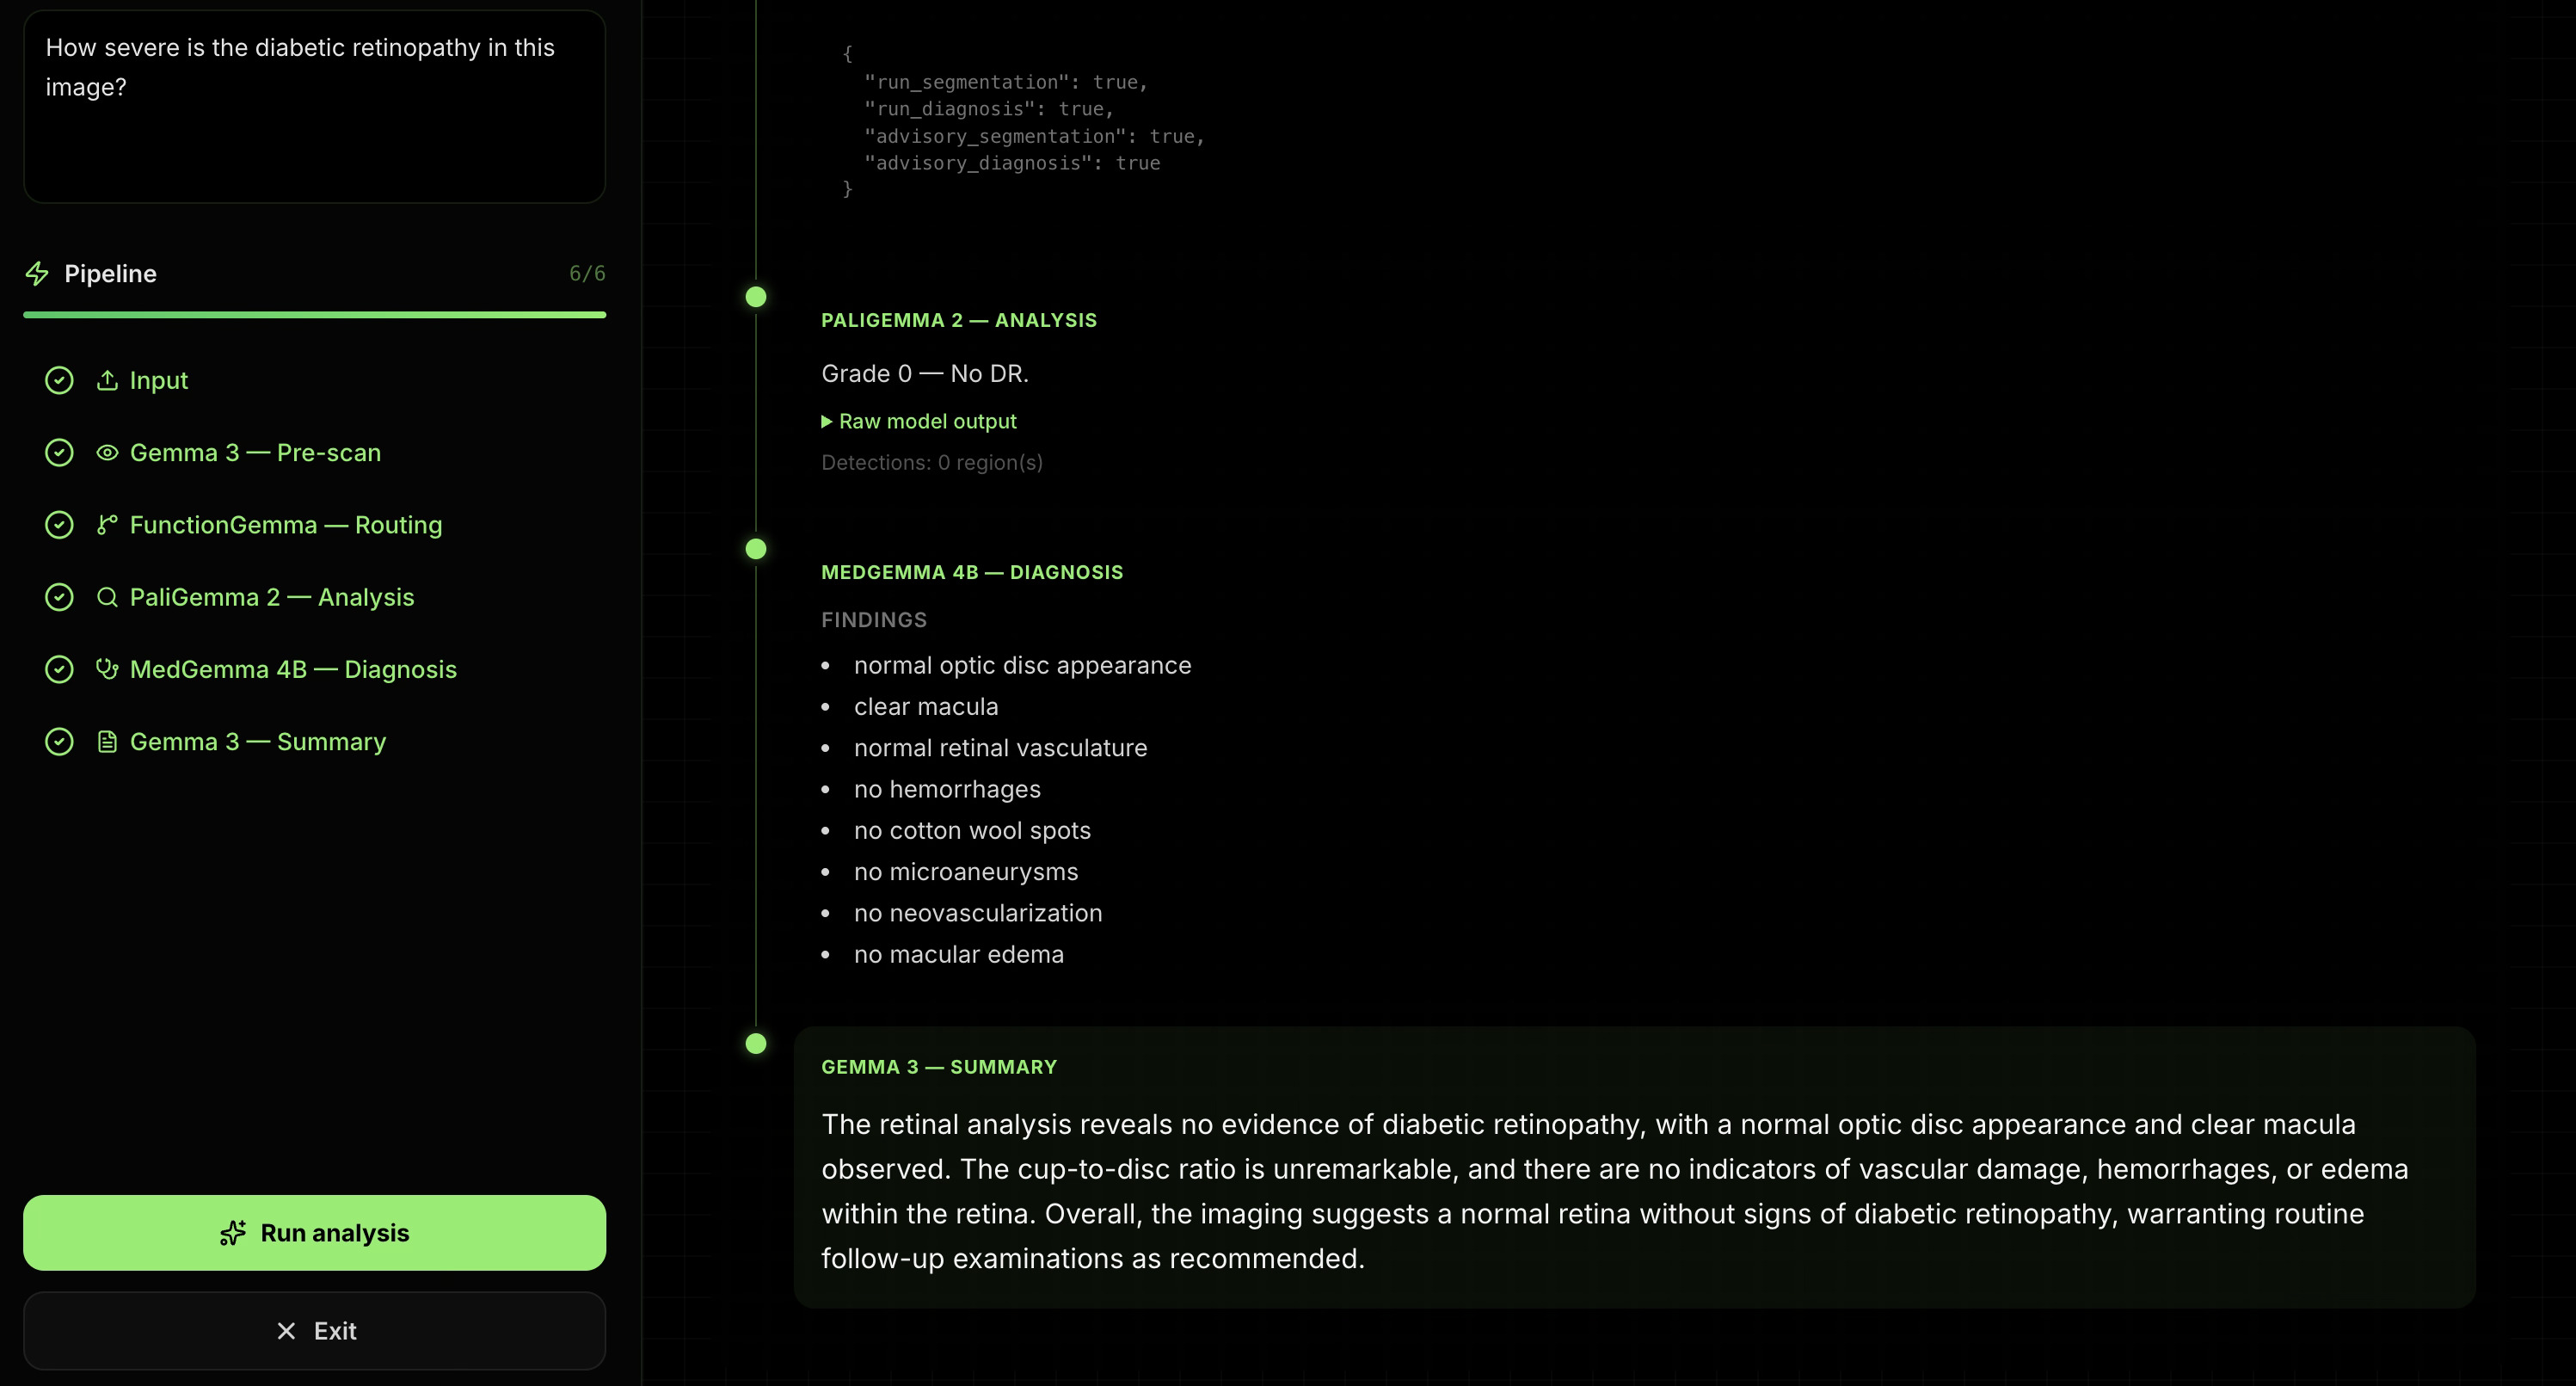Click the document icon for Gemma 3 Summary

(107, 742)
